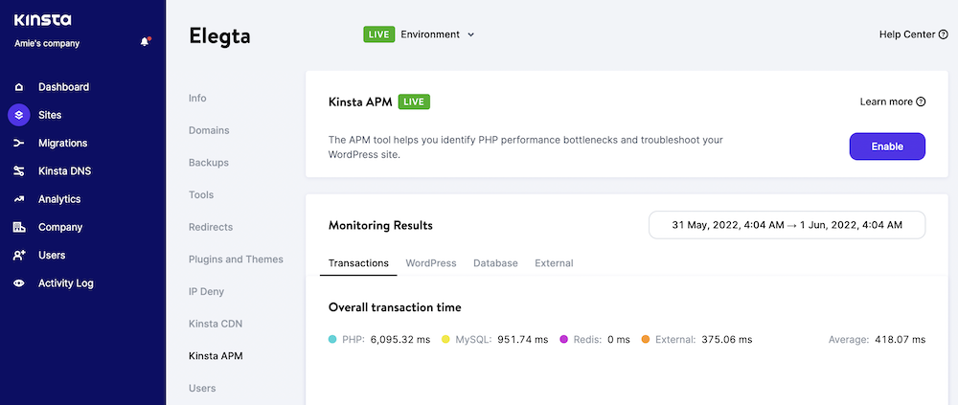Open the site Info page
Screen dimensions: 958x405
click(197, 99)
